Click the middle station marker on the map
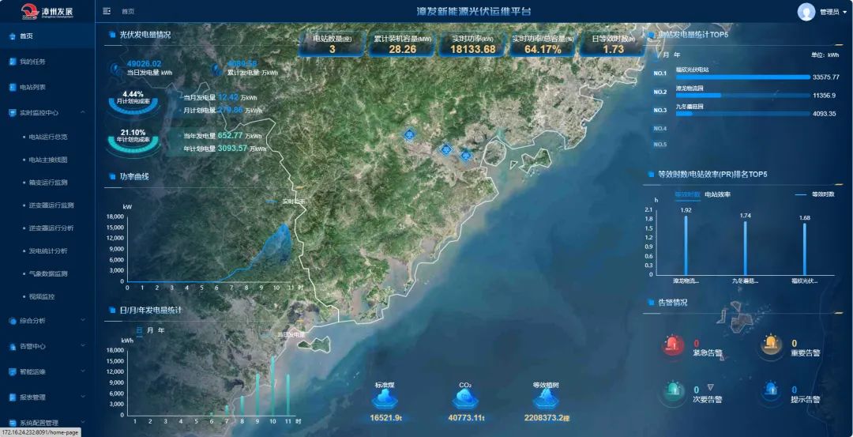This screenshot has height=437, width=853. 445,148
